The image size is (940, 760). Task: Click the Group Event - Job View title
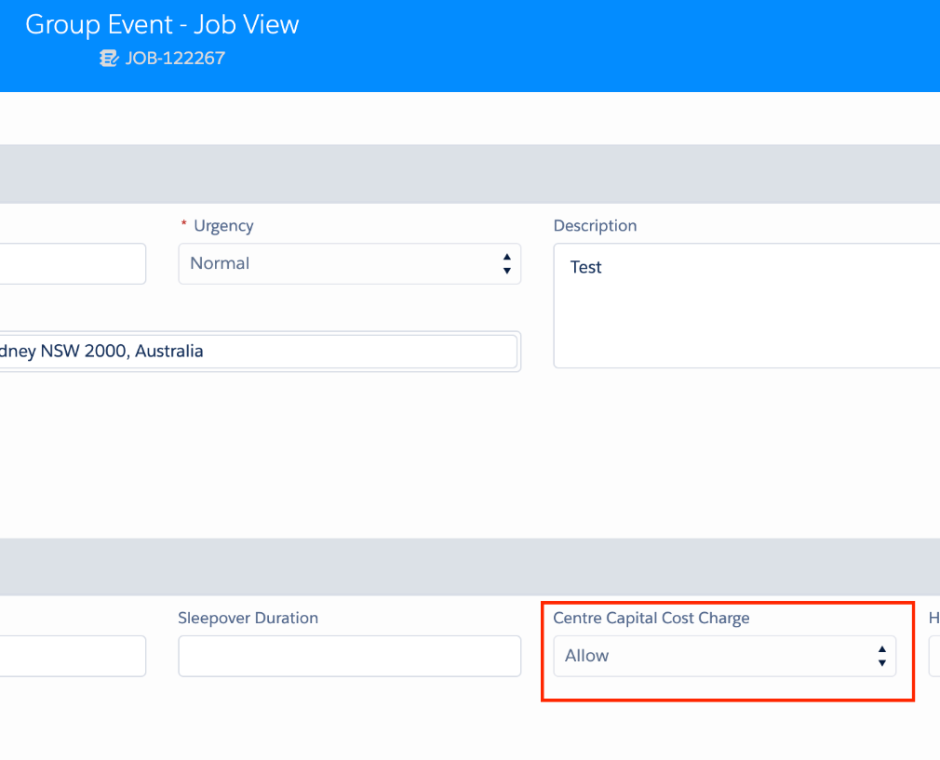click(x=162, y=24)
